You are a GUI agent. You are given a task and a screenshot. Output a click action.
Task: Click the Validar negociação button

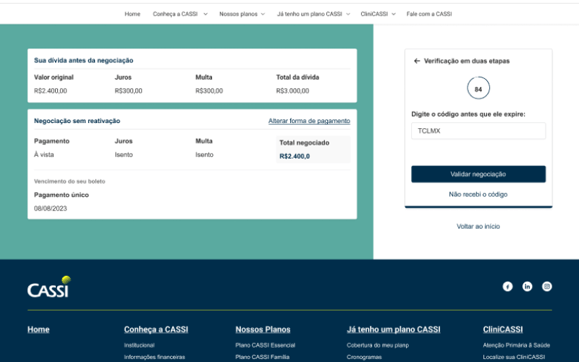(x=478, y=174)
